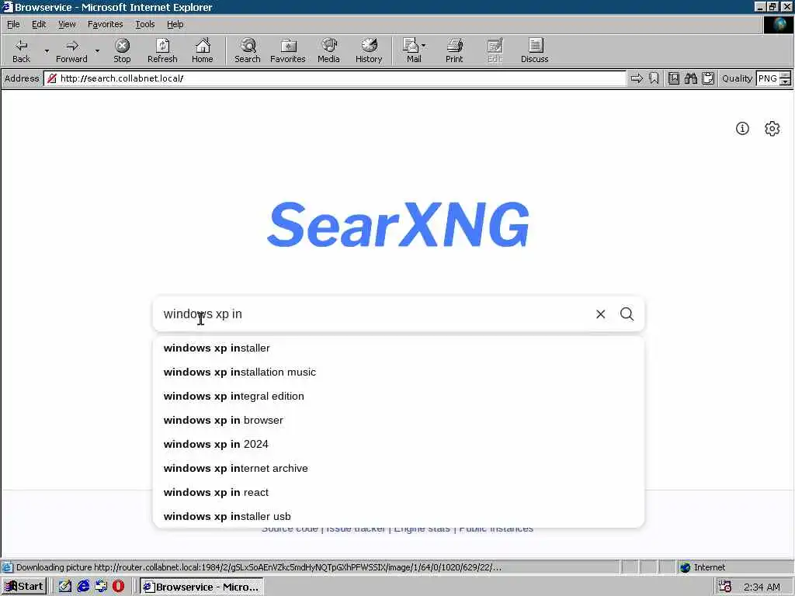Select suggestion 'windows xp in 2024'
This screenshot has width=795, height=596.
point(398,445)
